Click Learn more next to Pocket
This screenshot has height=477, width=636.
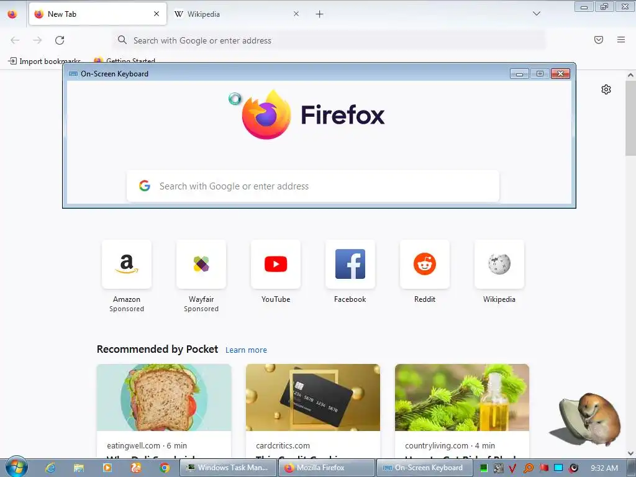click(246, 350)
